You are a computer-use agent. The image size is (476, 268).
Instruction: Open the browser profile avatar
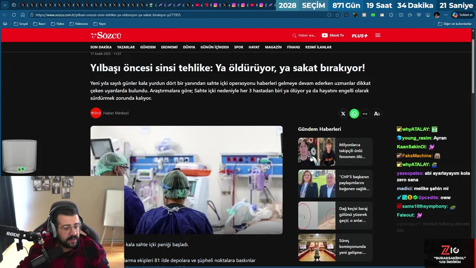pos(437,15)
